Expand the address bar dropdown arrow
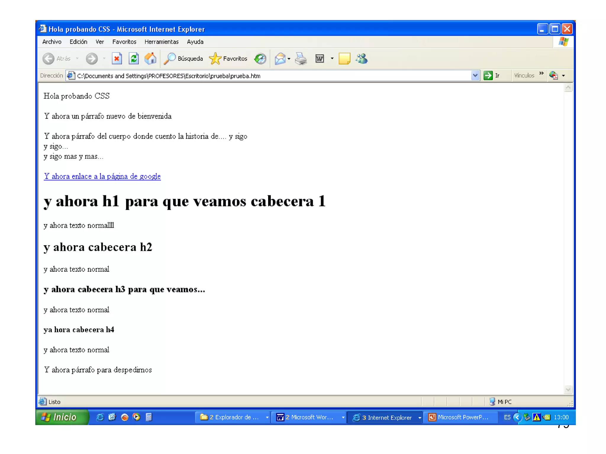The height and width of the screenshot is (454, 606). tap(475, 75)
